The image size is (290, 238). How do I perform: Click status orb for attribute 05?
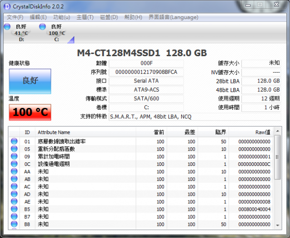(14, 149)
